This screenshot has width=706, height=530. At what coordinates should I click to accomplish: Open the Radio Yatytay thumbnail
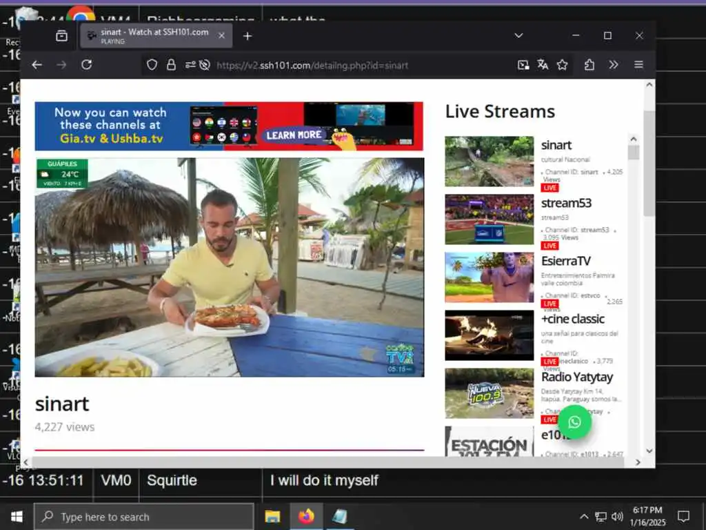tap(489, 393)
